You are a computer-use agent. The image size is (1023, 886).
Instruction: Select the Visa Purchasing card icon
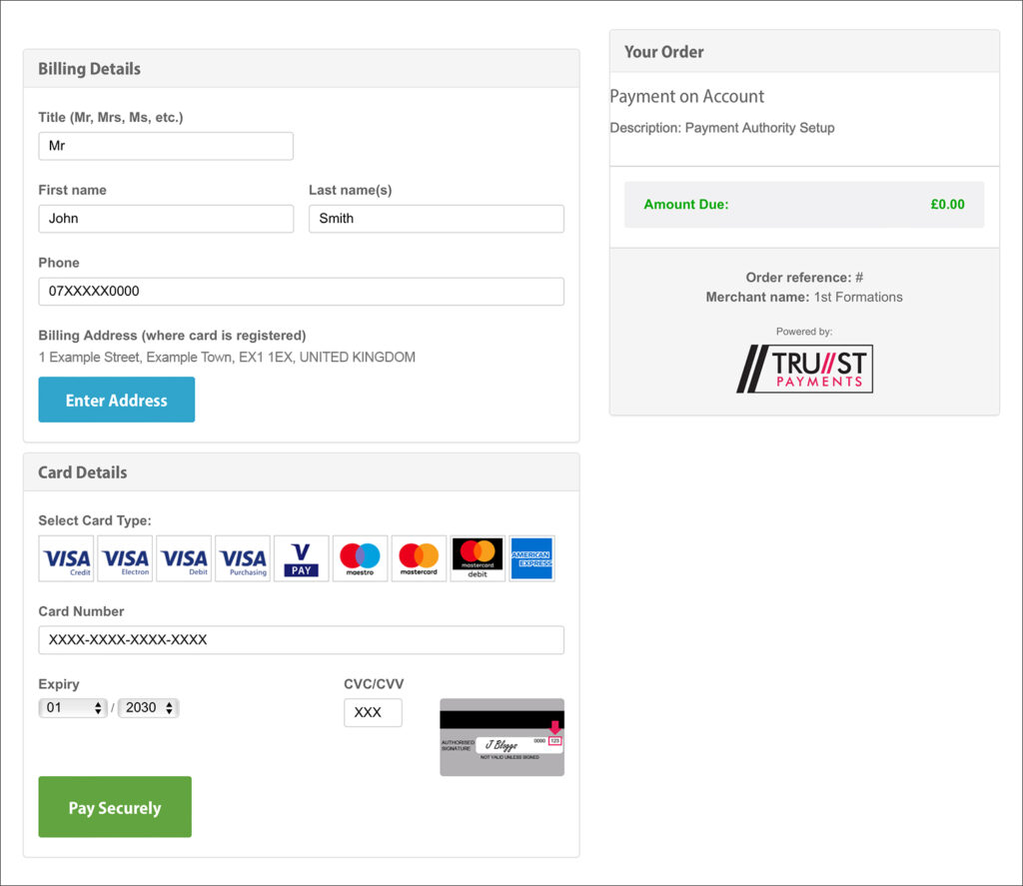[x=242, y=558]
